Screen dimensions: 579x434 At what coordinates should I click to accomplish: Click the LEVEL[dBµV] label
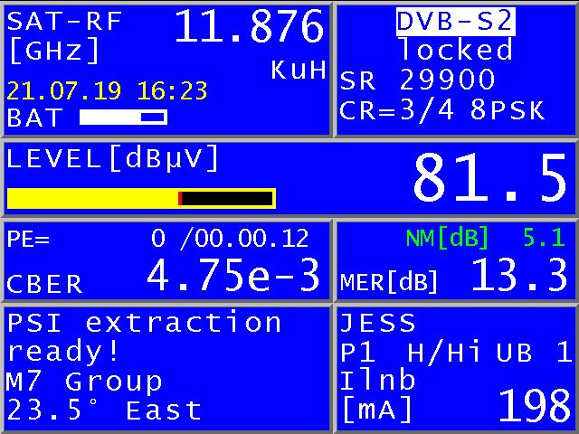point(113,159)
